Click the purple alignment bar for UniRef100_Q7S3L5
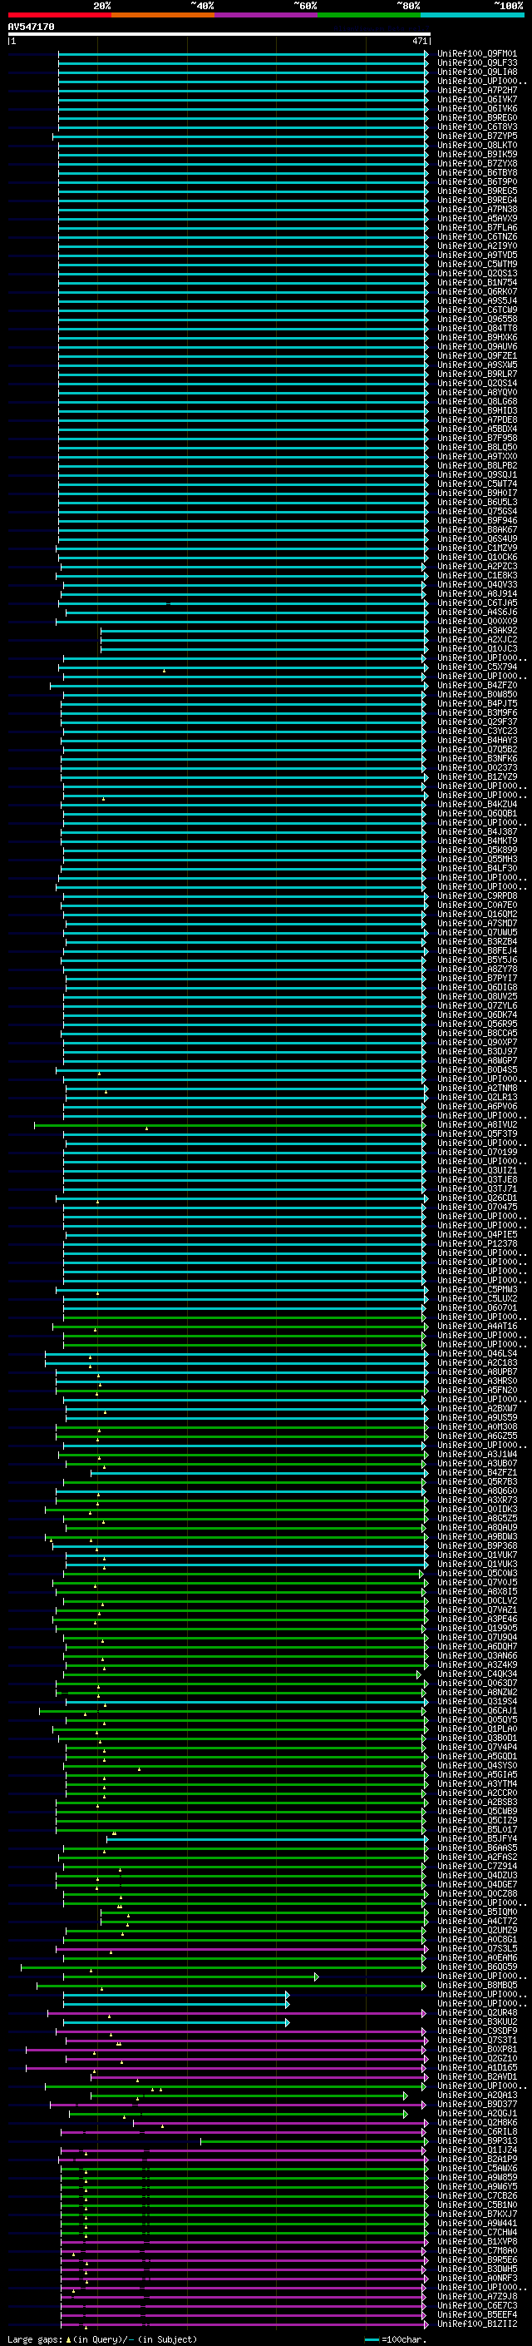The image size is (532, 2346). 241,1948
